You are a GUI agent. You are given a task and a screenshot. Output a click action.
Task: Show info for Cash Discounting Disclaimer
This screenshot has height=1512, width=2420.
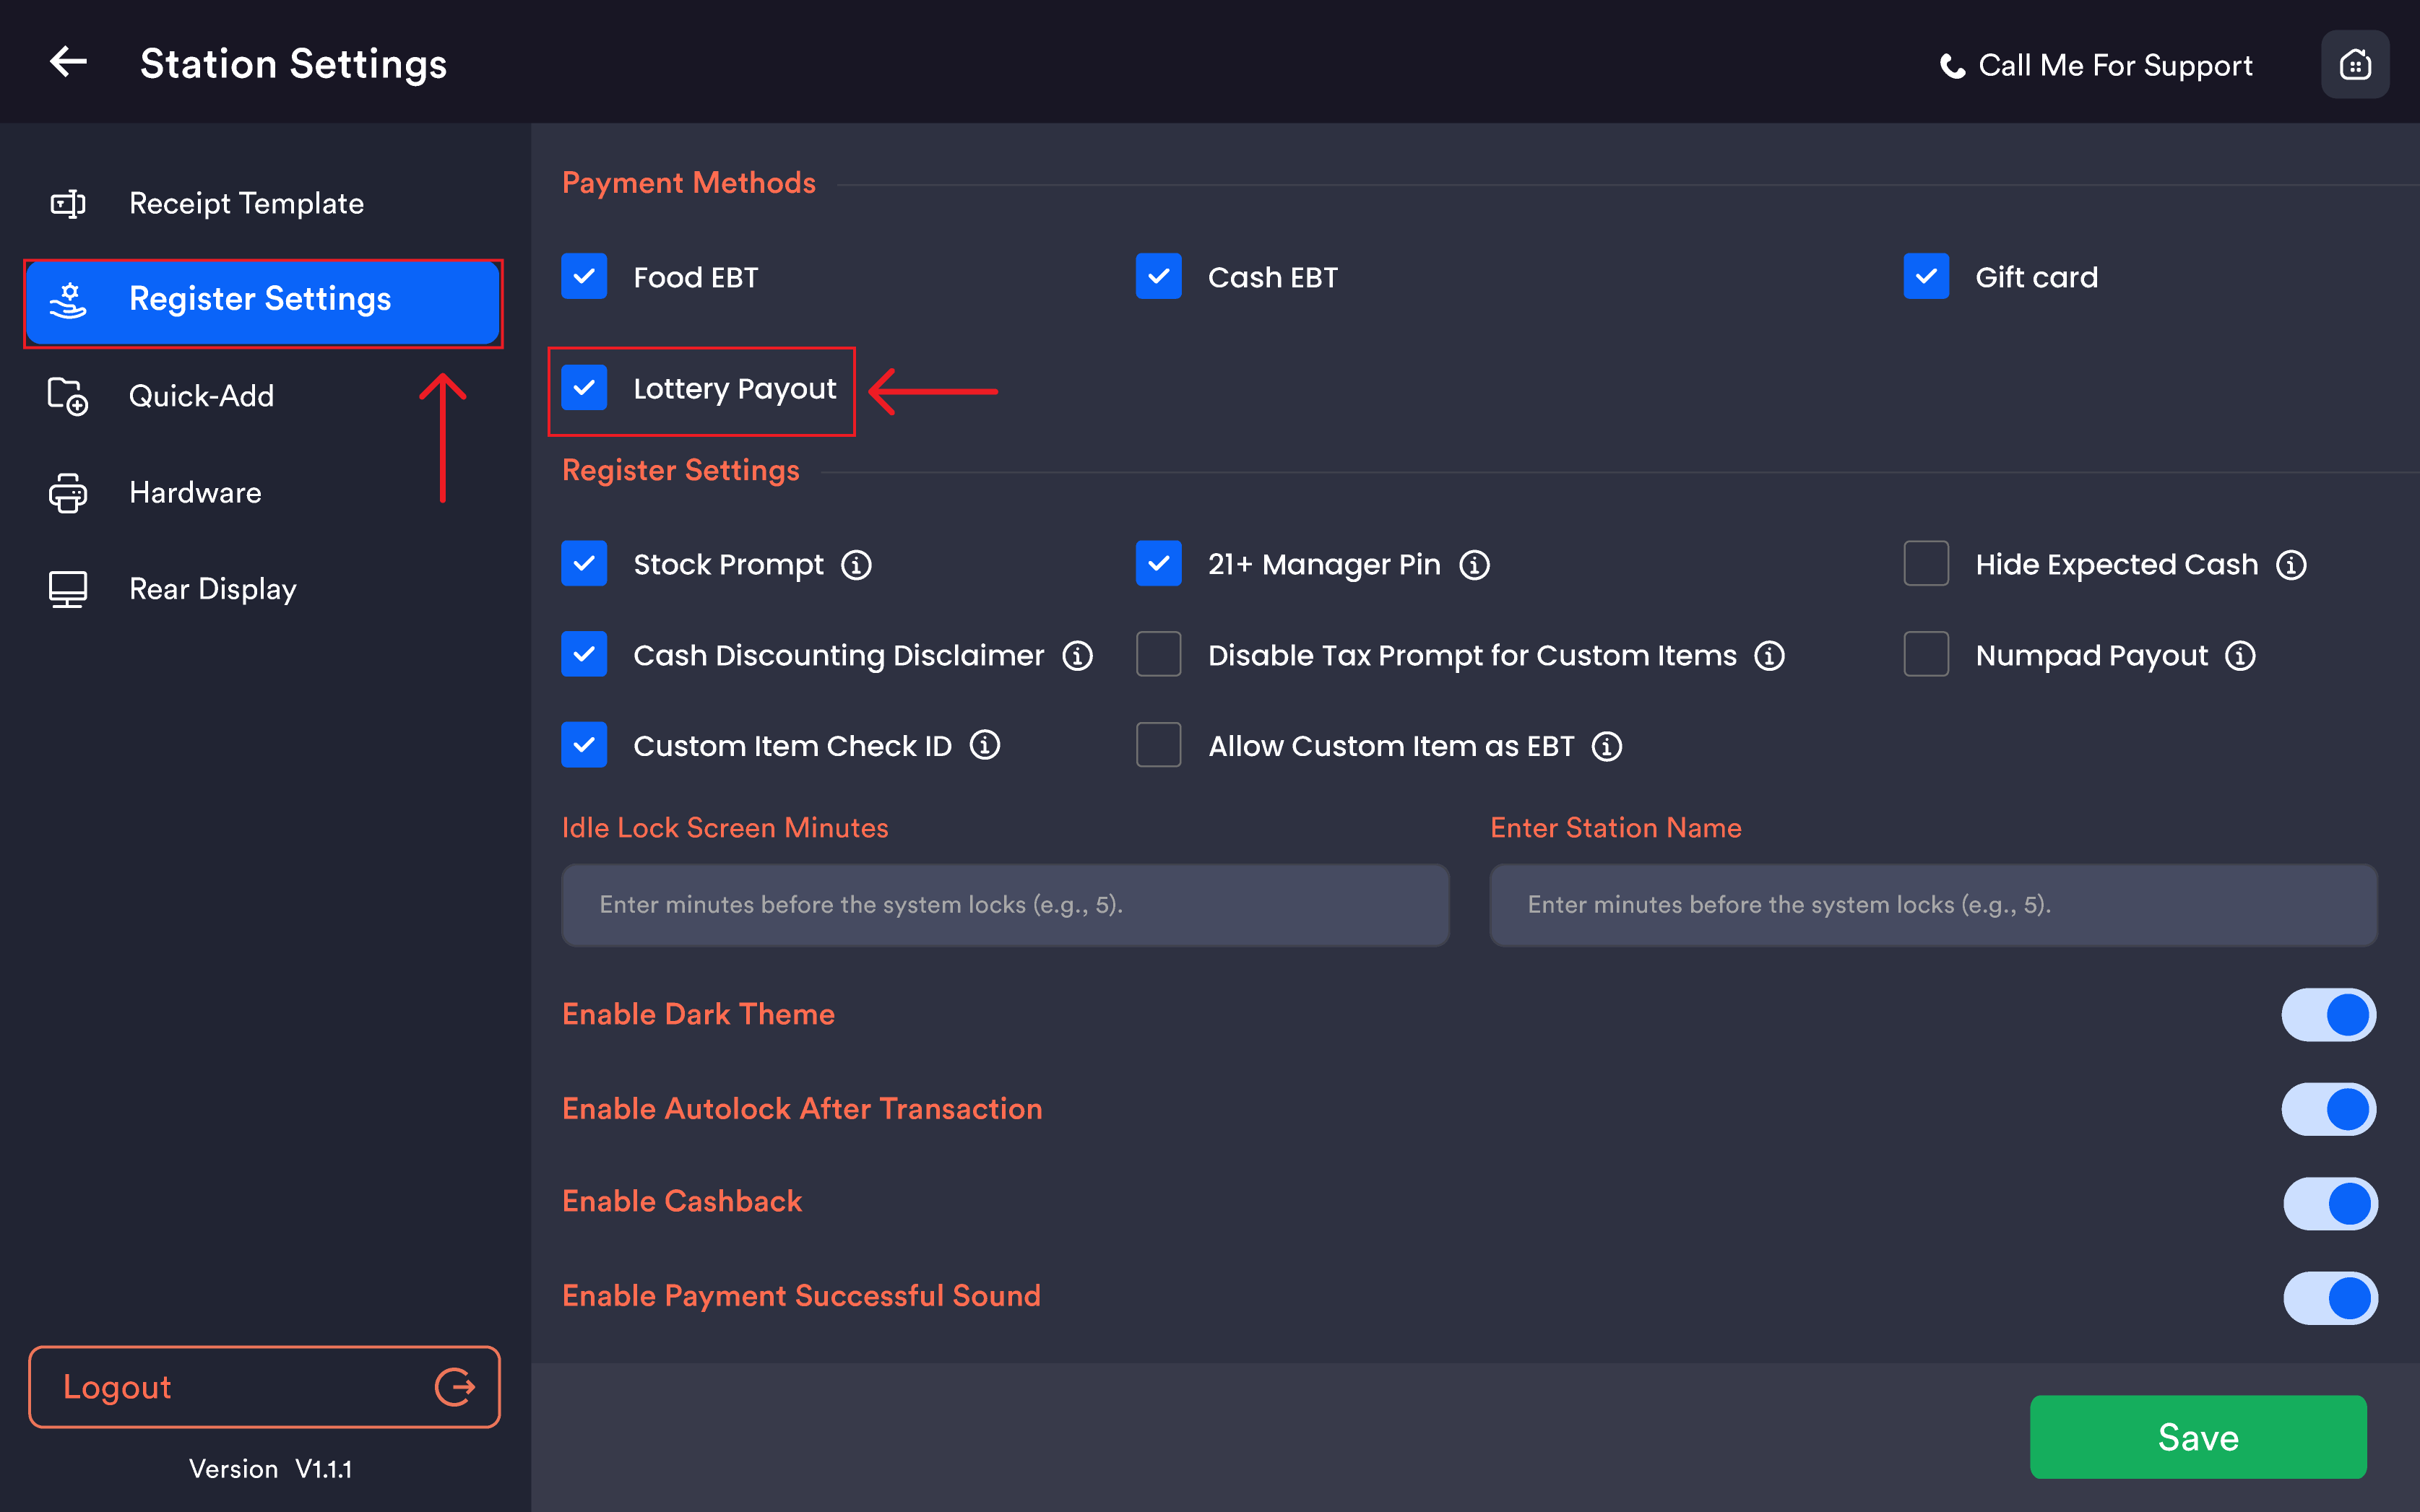(1078, 656)
